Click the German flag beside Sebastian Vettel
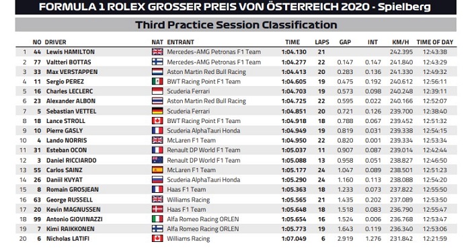The image size is (474, 248). coord(157,111)
